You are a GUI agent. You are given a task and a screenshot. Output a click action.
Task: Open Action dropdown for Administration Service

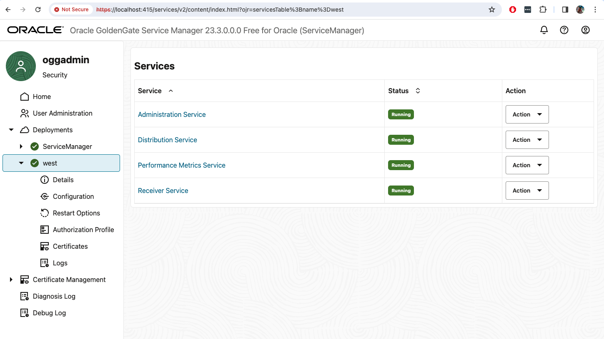pyautogui.click(x=527, y=114)
